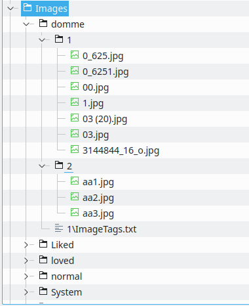
Task: Click the loved folder icon
Action: click(x=43, y=259)
